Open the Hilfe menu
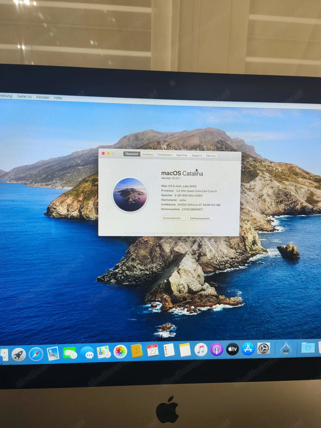Viewport: 321px width, 428px height. point(58,98)
